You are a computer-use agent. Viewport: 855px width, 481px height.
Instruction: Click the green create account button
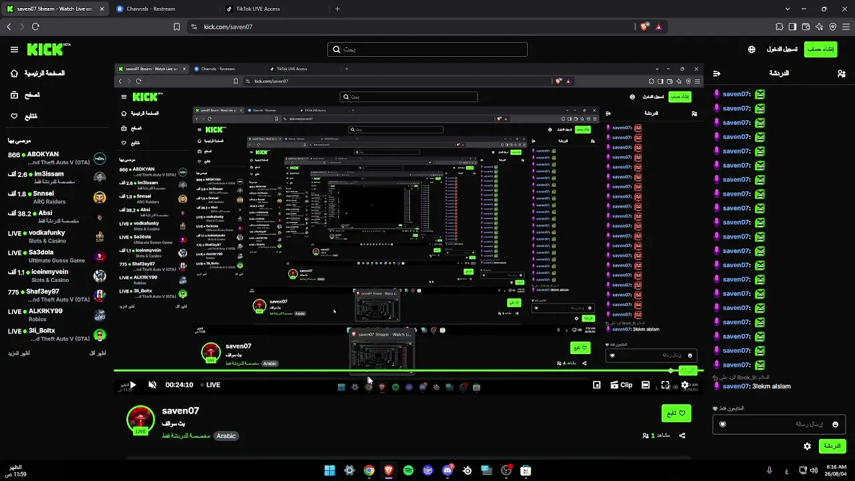tap(821, 49)
